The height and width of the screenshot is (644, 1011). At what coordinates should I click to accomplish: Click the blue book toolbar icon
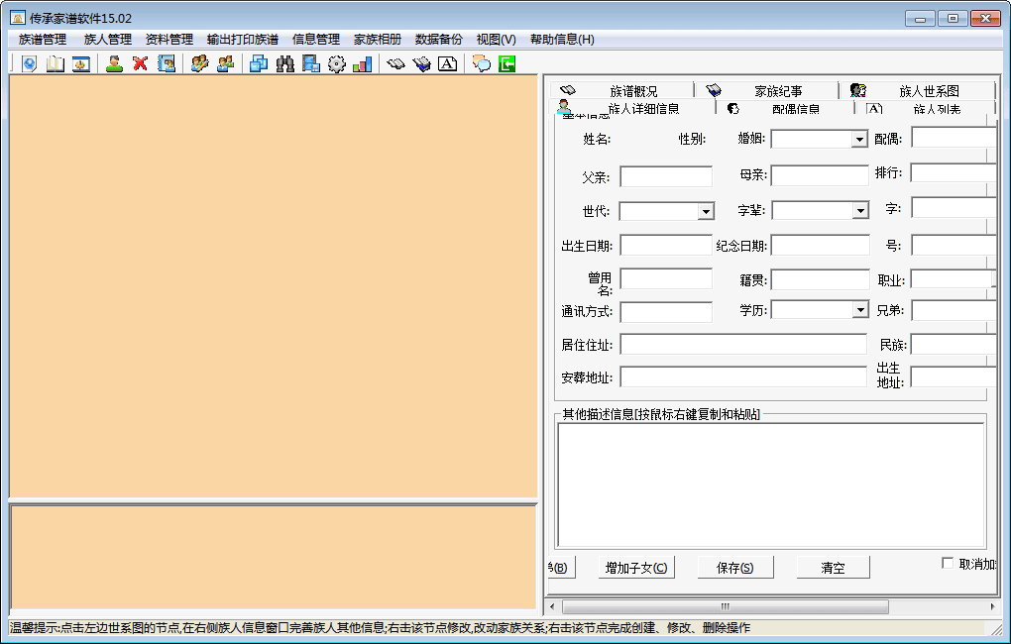(421, 63)
